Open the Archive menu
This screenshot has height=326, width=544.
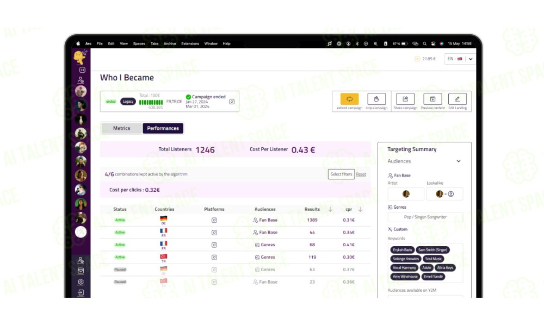tap(170, 43)
